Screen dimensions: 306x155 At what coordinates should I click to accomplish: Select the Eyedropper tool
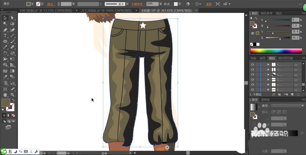tap(5, 77)
